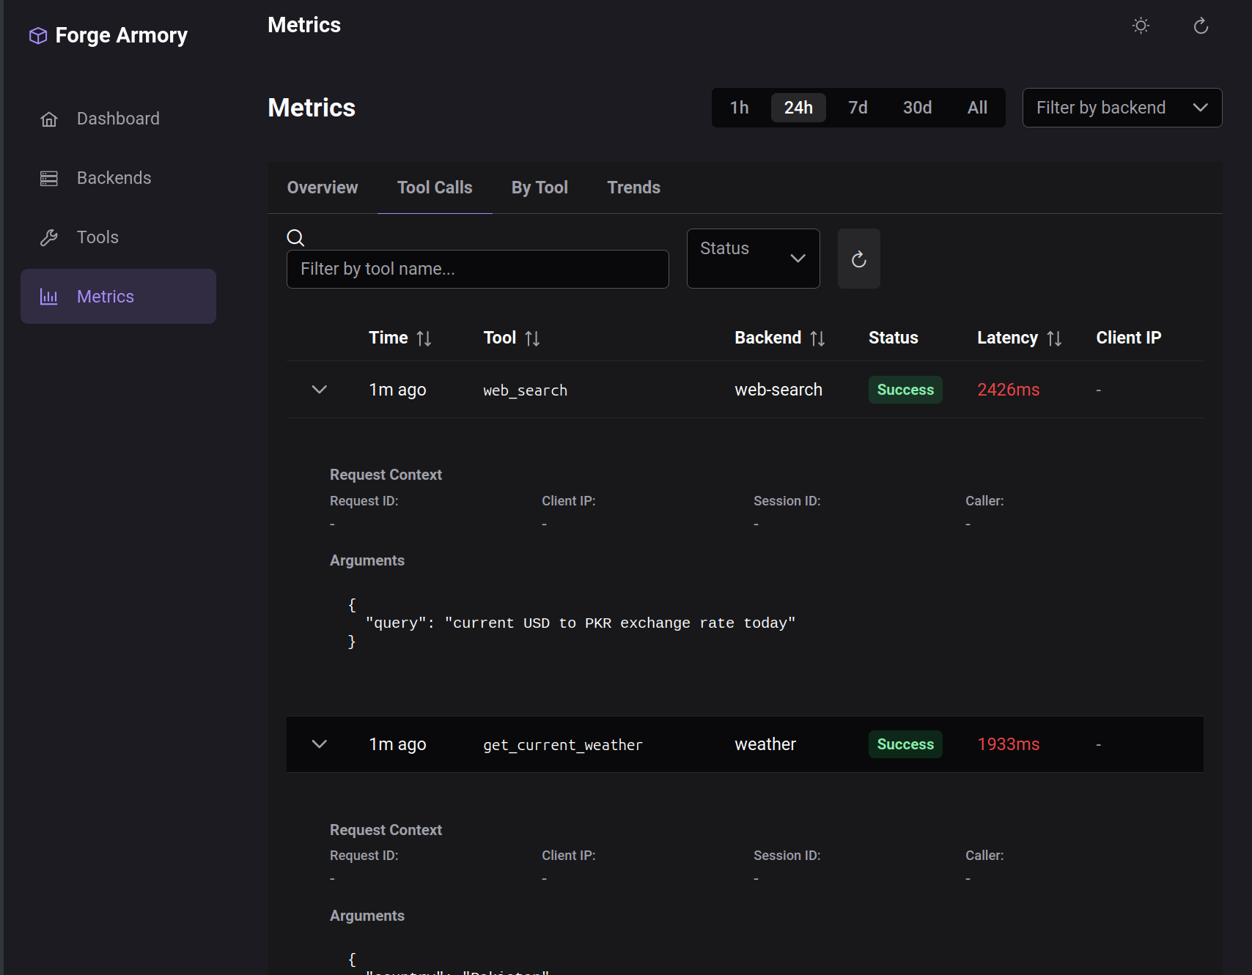Switch to the Trends tab
1252x975 pixels.
633,188
